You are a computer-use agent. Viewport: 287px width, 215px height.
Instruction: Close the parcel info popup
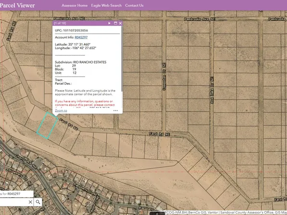point(120,23)
